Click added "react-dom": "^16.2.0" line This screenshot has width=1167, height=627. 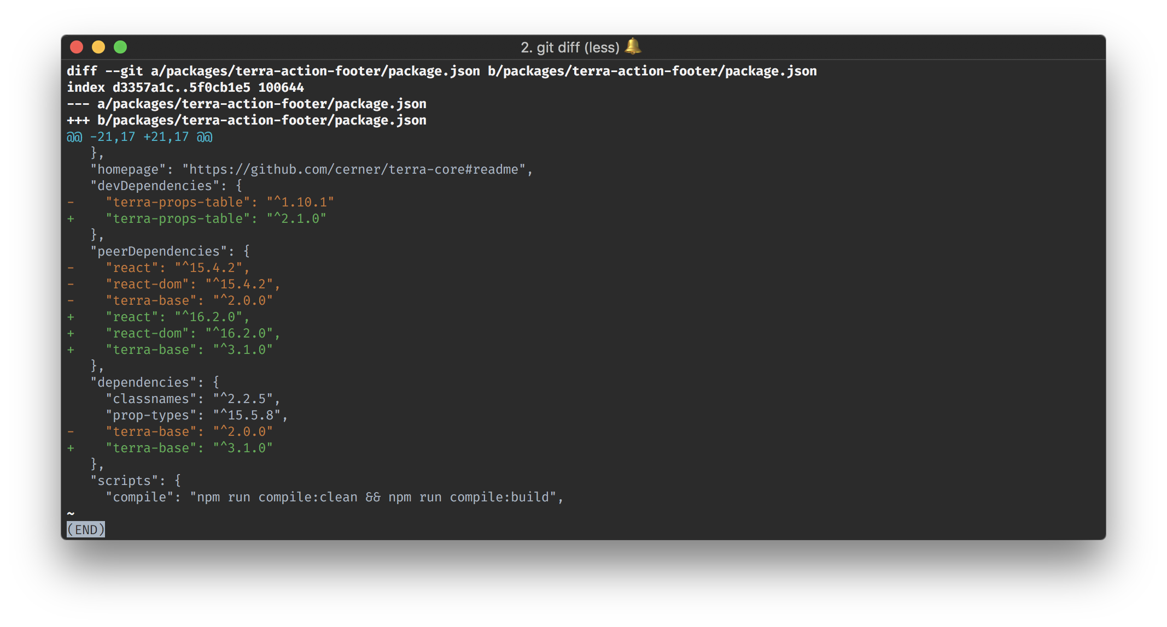point(174,333)
